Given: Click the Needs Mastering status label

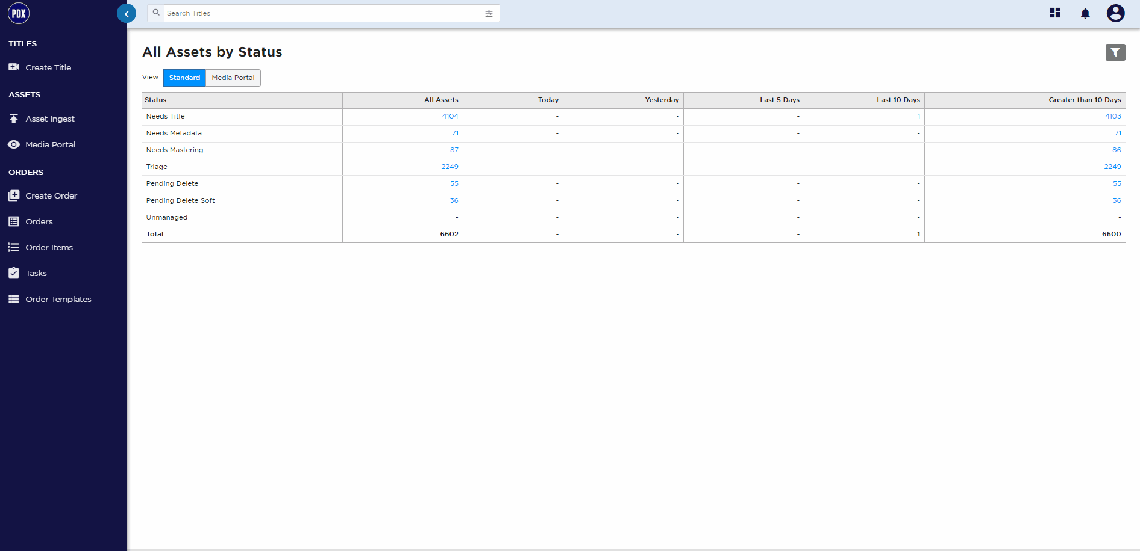Looking at the screenshot, I should (x=175, y=150).
